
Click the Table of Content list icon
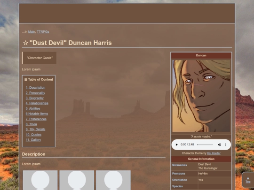(26, 79)
